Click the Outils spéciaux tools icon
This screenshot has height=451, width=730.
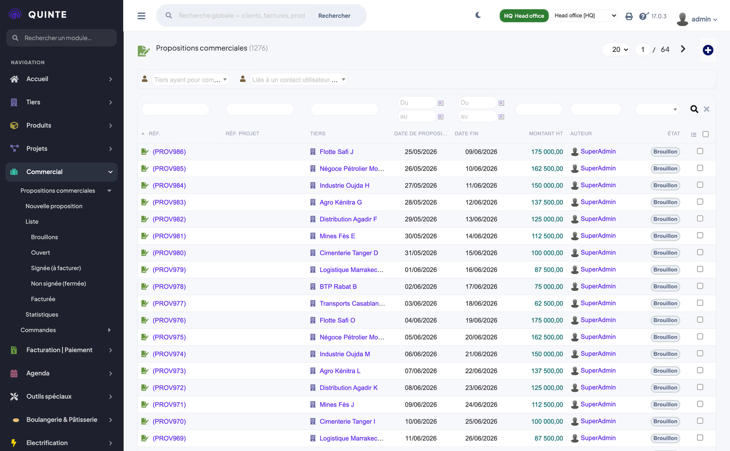14,397
